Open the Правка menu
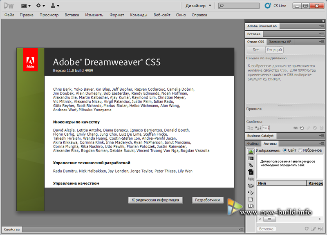Image resolution: width=327 pixels, height=235 pixels. (27, 15)
